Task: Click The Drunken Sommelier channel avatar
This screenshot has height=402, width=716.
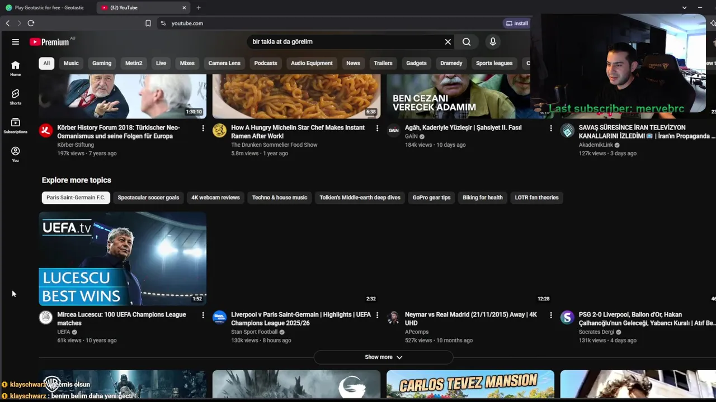Action: [x=220, y=131]
